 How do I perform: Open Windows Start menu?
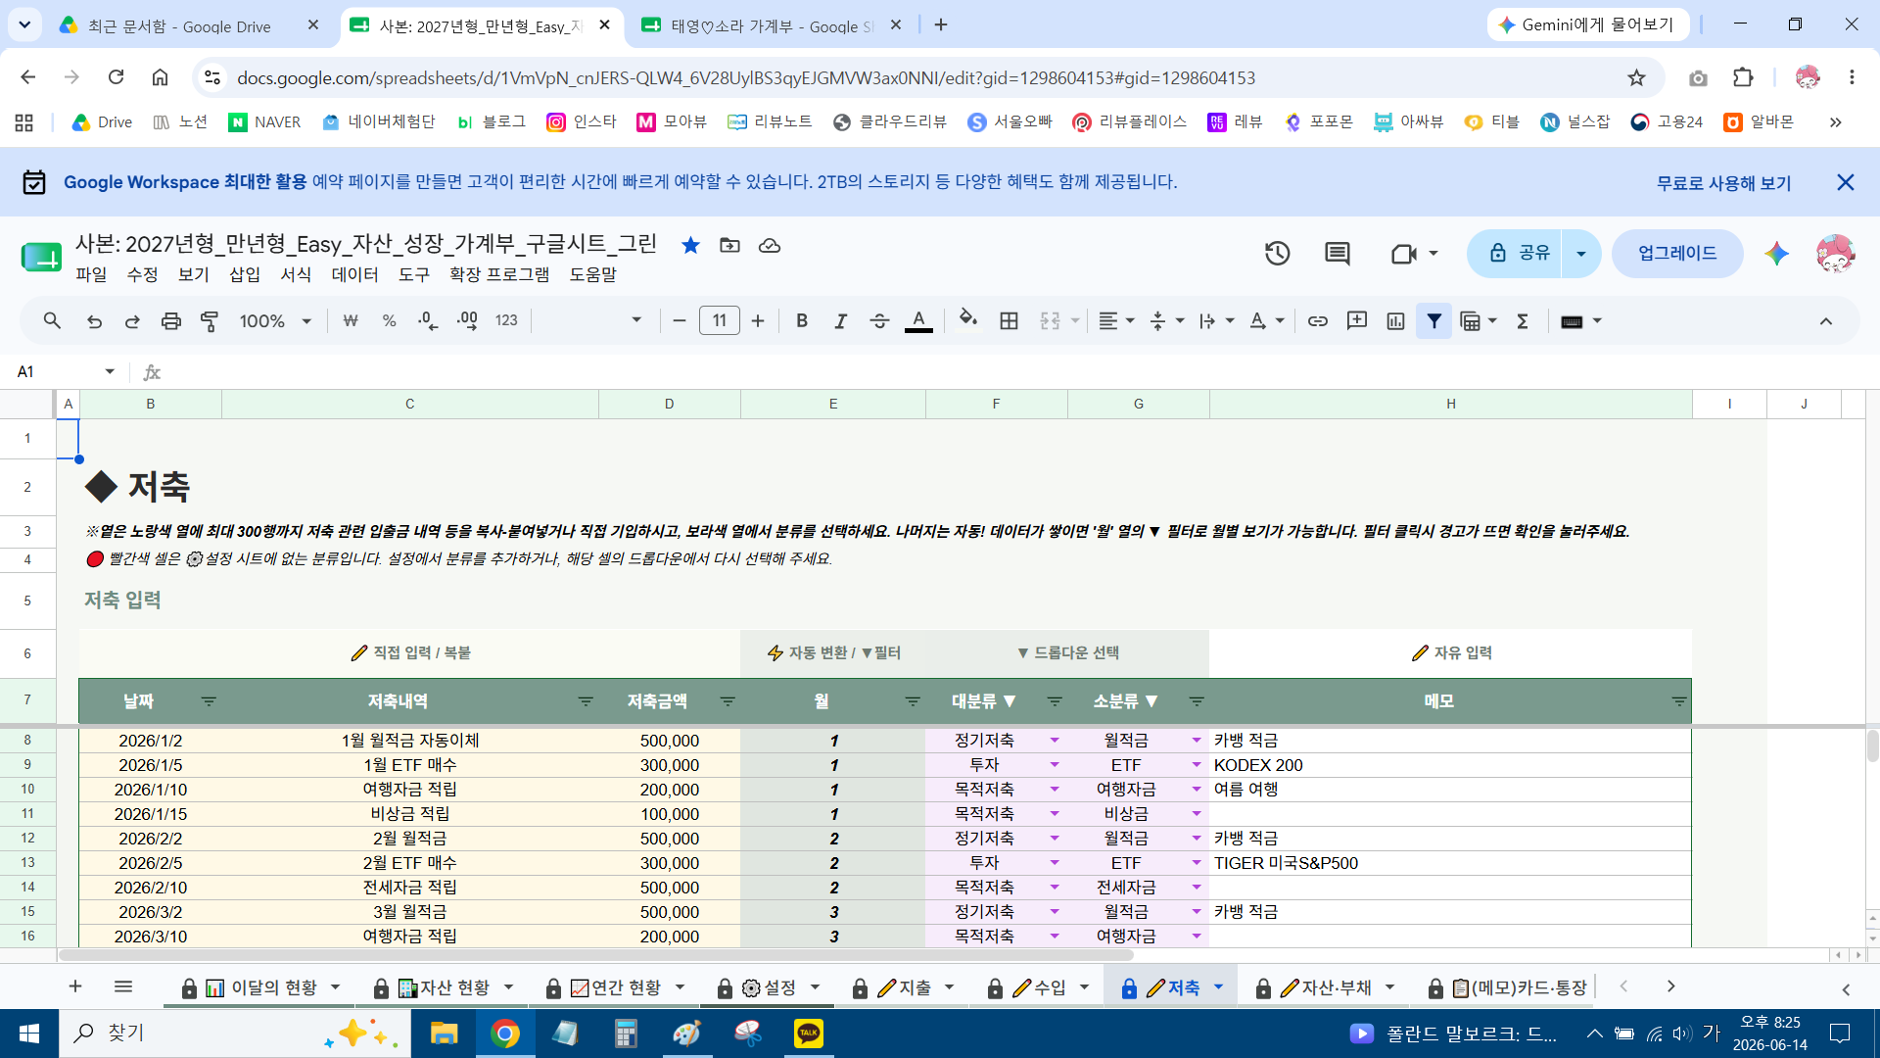29,1034
